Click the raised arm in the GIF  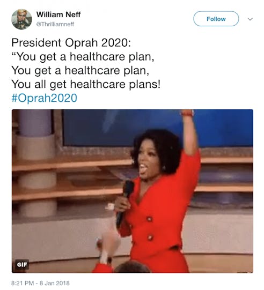pyautogui.click(x=190, y=132)
